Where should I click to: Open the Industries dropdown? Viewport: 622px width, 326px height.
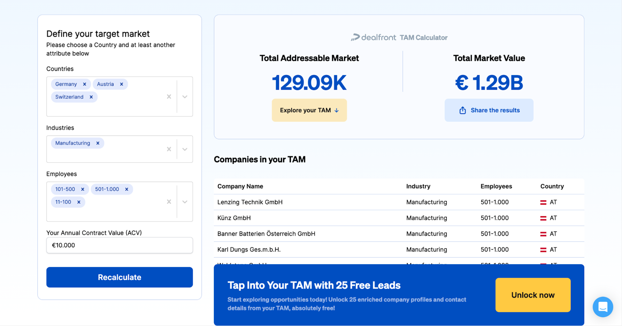click(x=185, y=149)
